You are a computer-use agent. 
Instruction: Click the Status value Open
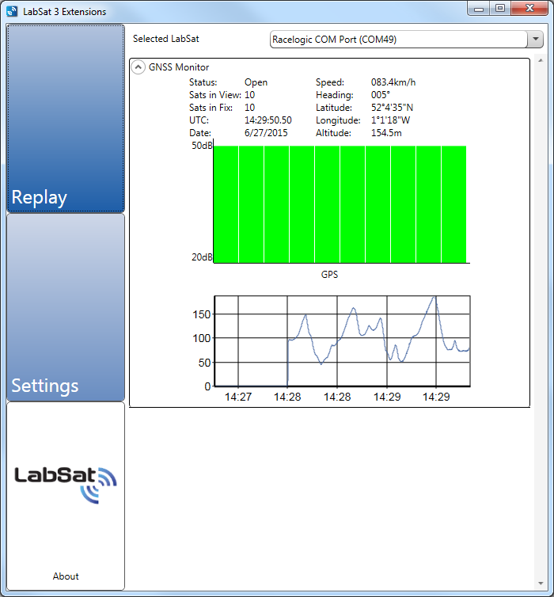256,82
